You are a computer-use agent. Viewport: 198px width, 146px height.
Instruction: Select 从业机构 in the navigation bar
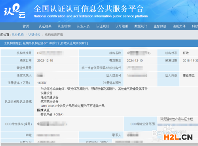[x=64, y=26]
